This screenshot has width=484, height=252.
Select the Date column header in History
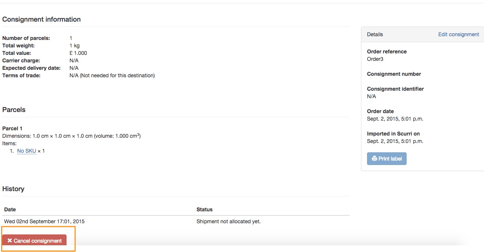10,209
